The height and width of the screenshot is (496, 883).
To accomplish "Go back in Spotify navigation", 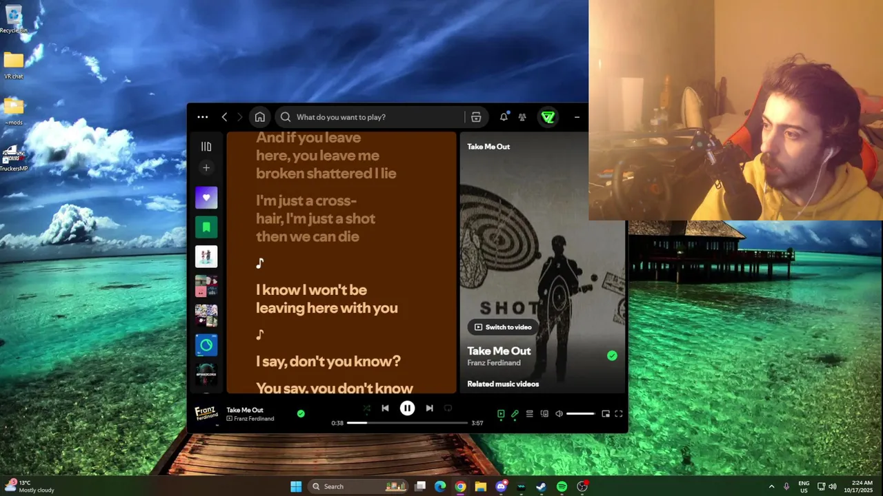I will click(x=224, y=117).
